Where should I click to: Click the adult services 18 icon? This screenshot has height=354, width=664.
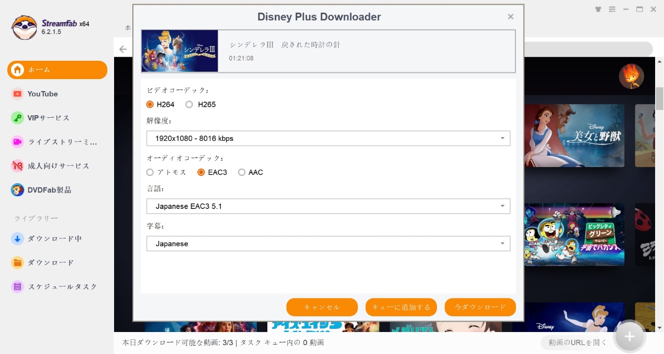pyautogui.click(x=18, y=166)
